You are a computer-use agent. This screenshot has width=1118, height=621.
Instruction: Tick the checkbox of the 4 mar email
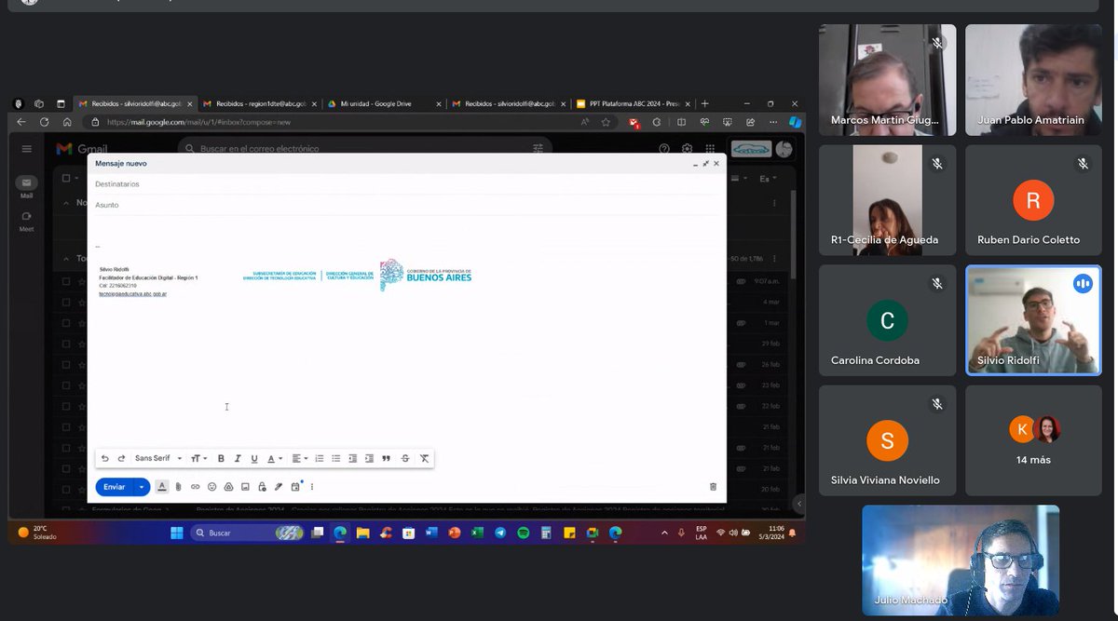click(66, 302)
